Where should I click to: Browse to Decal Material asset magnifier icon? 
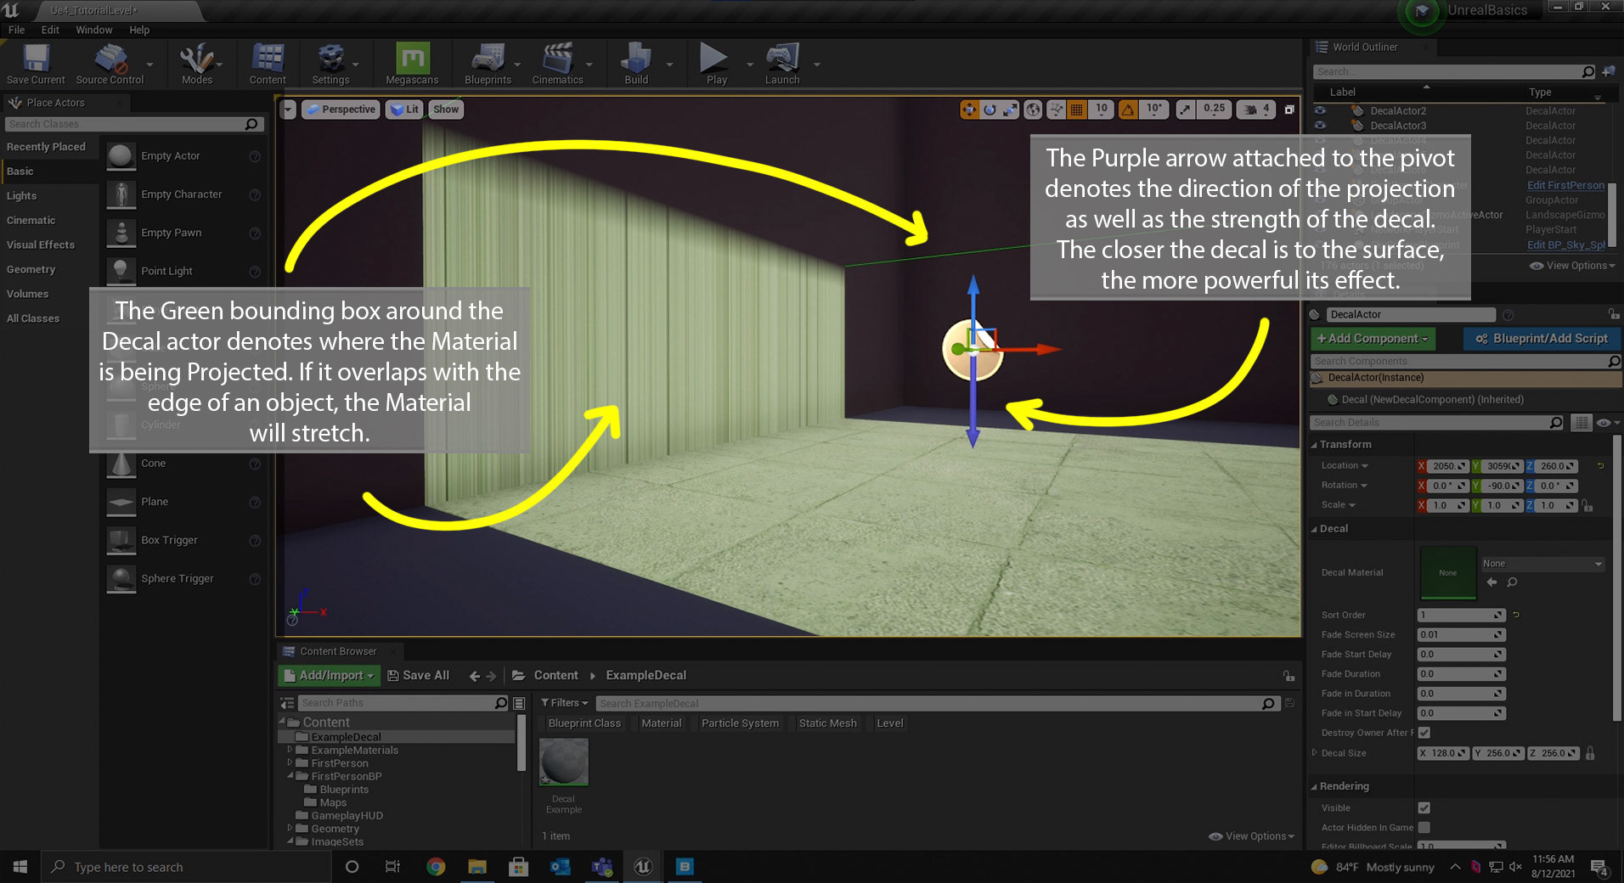coord(1512,582)
